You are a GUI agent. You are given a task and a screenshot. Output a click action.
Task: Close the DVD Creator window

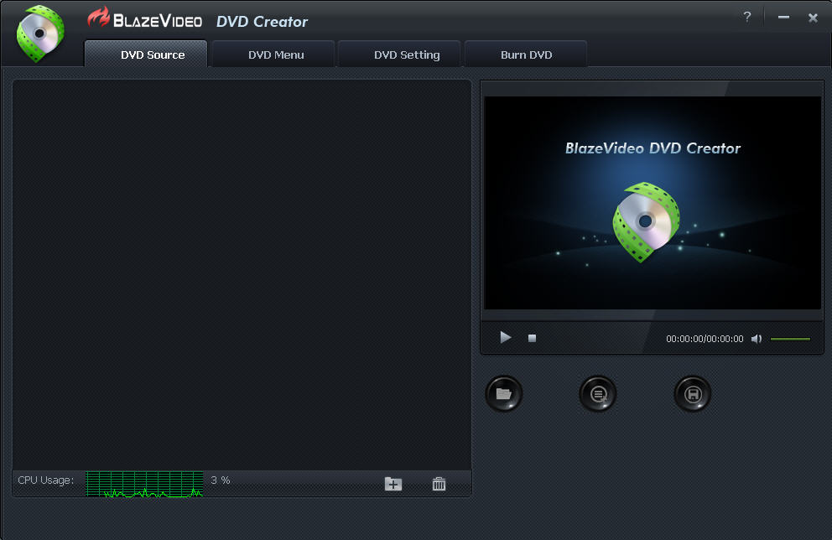[813, 18]
